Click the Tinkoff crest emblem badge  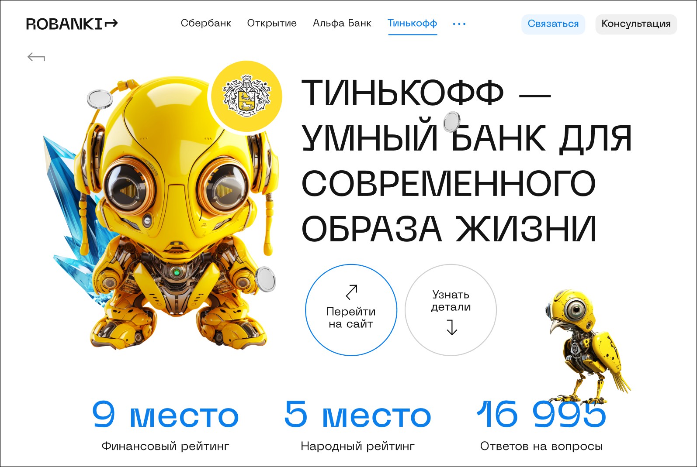click(x=247, y=96)
